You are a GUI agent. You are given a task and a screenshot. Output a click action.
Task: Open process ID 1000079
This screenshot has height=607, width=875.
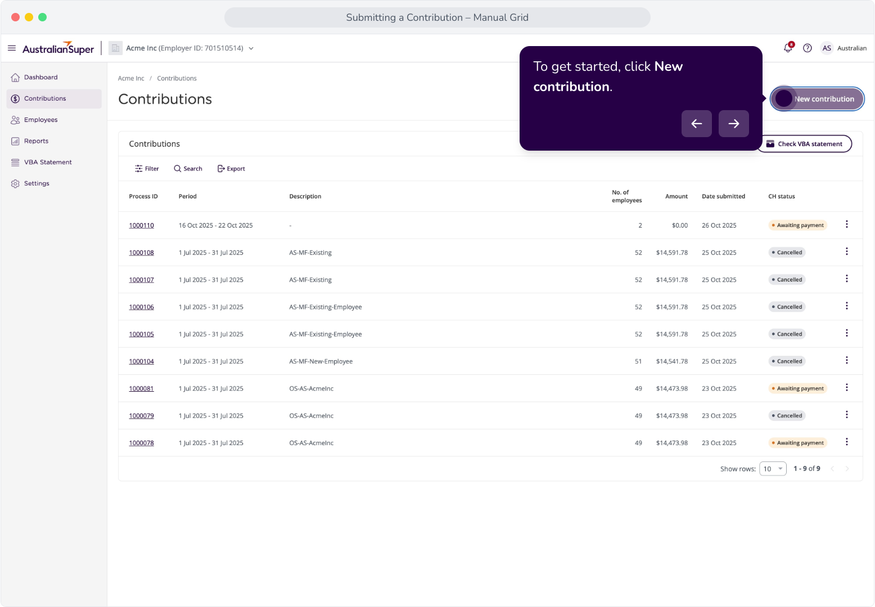141,416
